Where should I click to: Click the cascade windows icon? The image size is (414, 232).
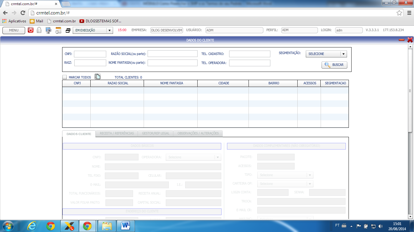tap(68, 30)
